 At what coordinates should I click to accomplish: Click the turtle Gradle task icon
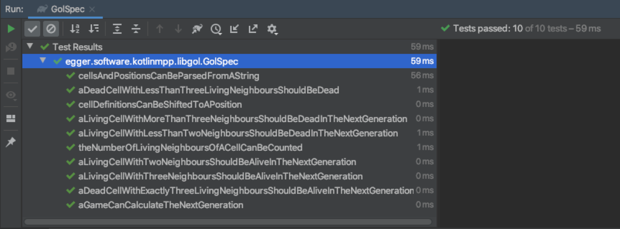(197, 29)
